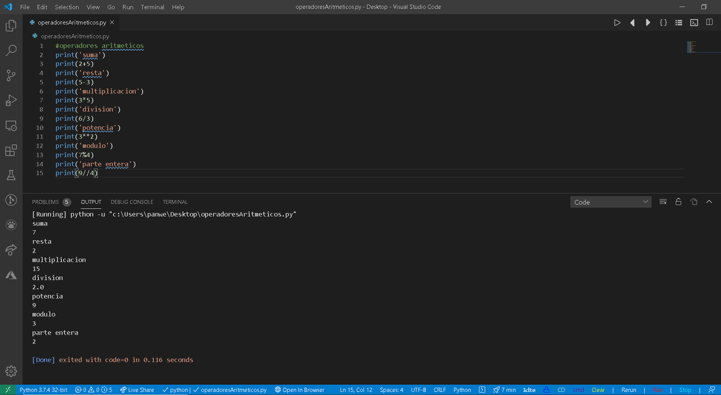Clear the output panel contents

click(663, 202)
